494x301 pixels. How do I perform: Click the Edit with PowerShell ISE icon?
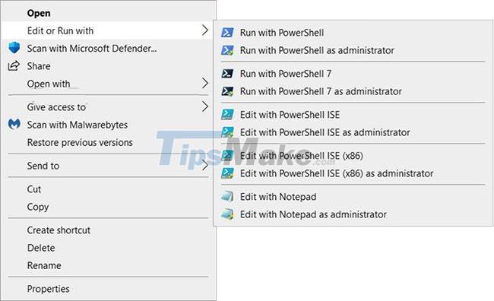[227, 115]
